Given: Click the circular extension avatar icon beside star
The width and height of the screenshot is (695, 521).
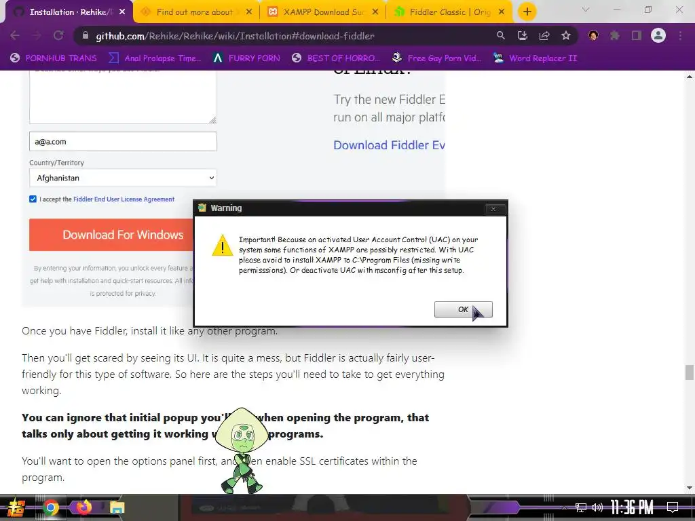Looking at the screenshot, I should [593, 35].
